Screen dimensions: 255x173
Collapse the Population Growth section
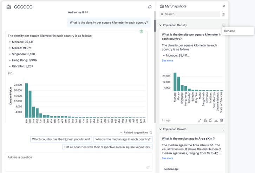[x=161, y=129]
